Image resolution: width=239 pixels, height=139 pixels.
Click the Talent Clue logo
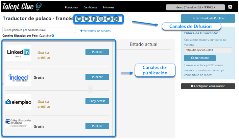click(x=22, y=7)
